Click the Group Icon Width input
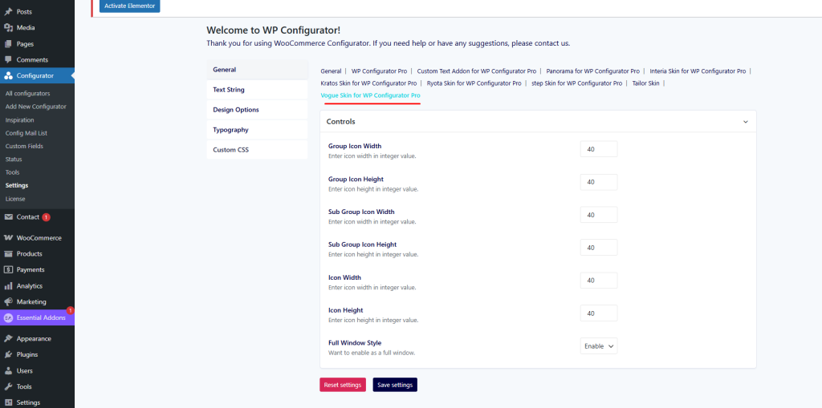 click(x=599, y=149)
